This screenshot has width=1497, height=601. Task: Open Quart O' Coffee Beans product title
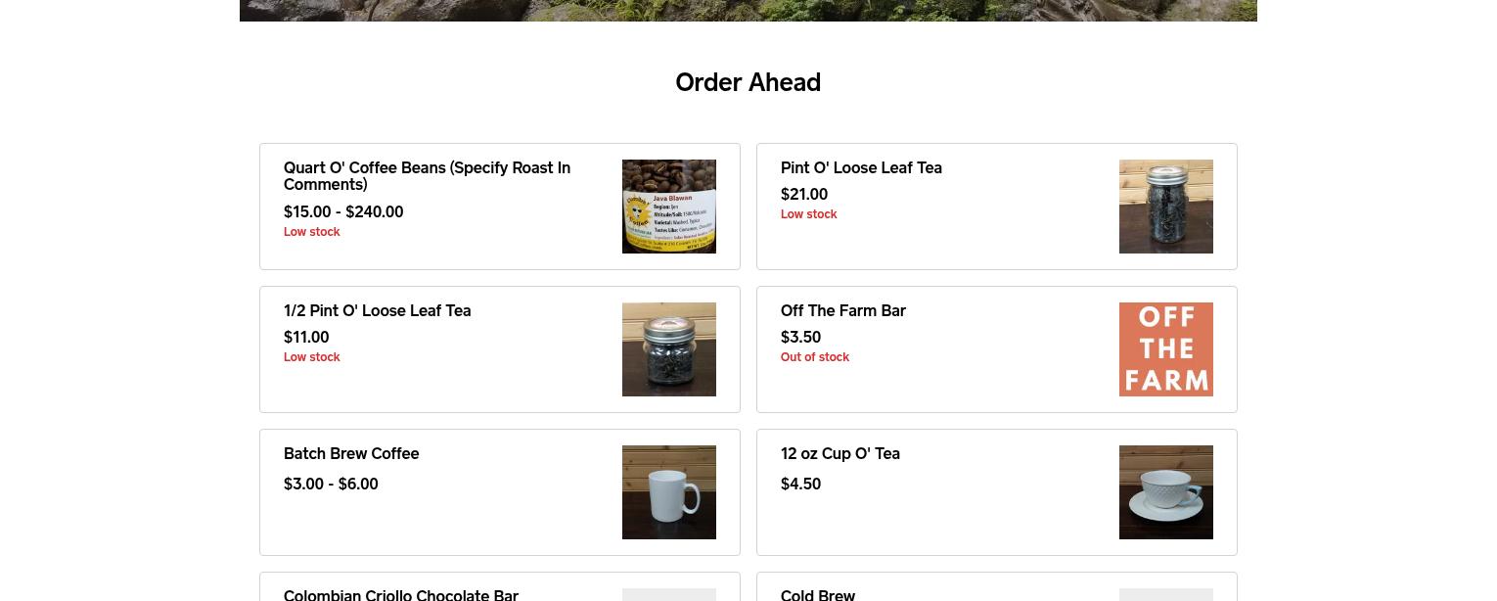click(428, 176)
